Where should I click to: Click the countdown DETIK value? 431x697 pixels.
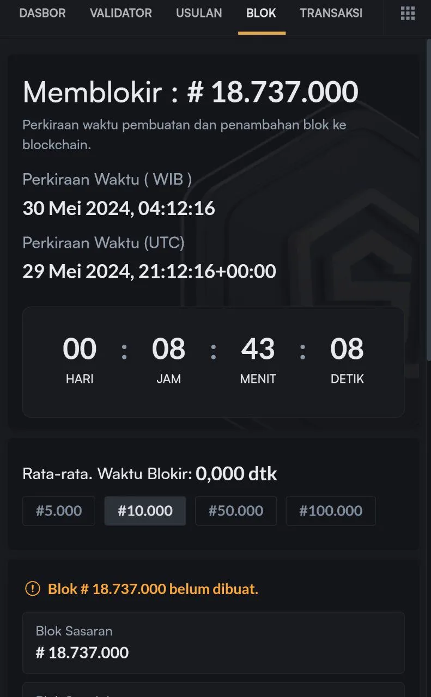[347, 349]
